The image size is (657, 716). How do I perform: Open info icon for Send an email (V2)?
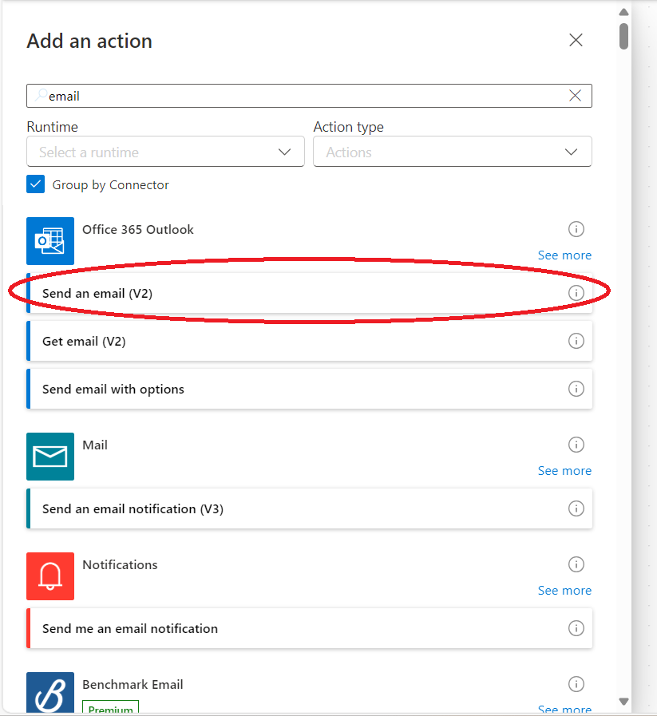point(576,293)
